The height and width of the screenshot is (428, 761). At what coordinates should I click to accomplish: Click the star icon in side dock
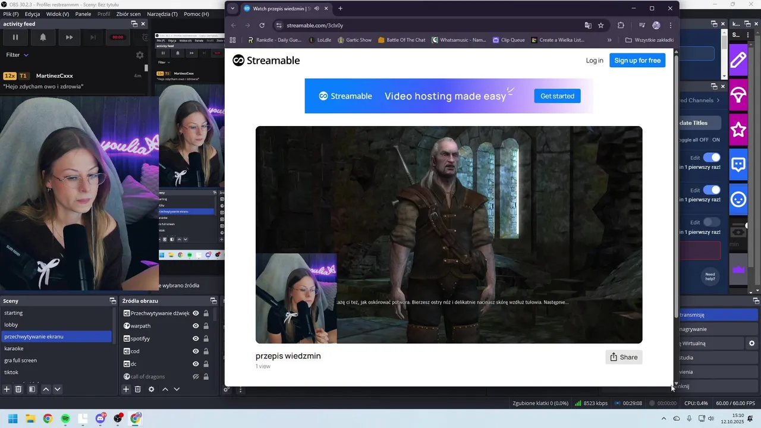tap(738, 130)
